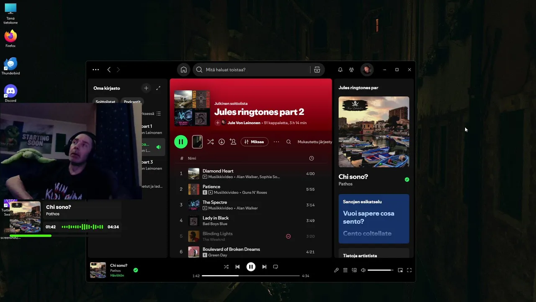Open more options for the playlist
Image resolution: width=536 pixels, height=302 pixels.
click(276, 142)
